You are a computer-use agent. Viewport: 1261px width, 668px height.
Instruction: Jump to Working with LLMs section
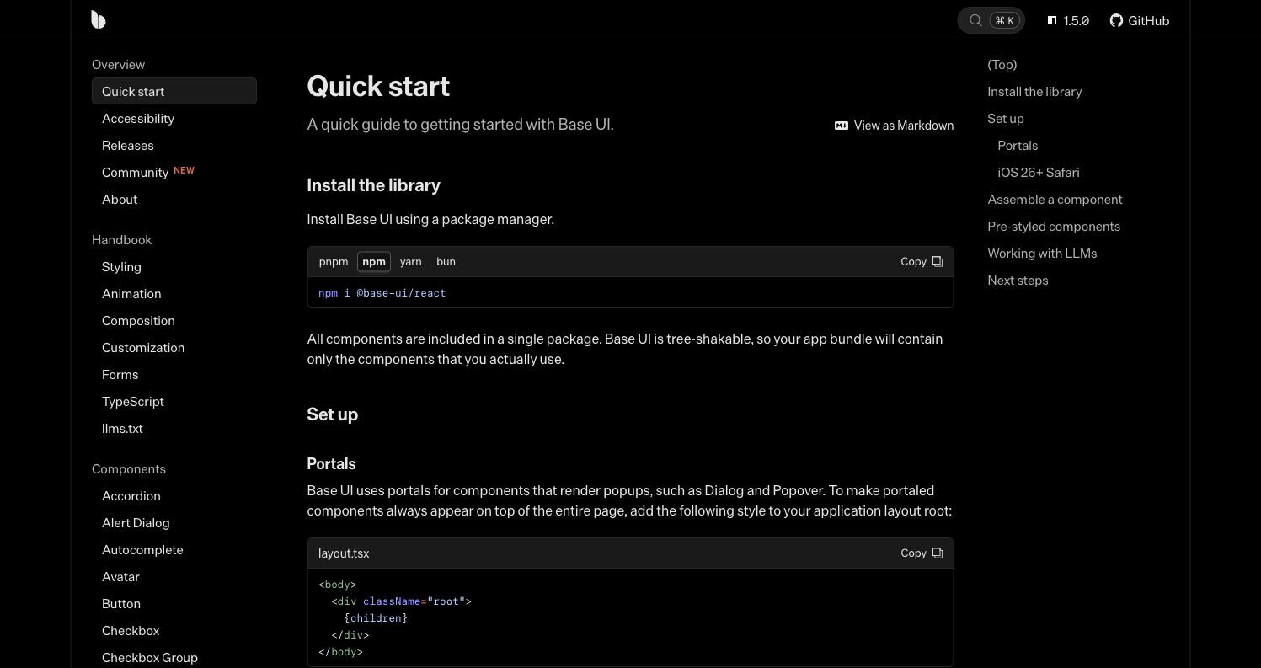click(x=1042, y=254)
